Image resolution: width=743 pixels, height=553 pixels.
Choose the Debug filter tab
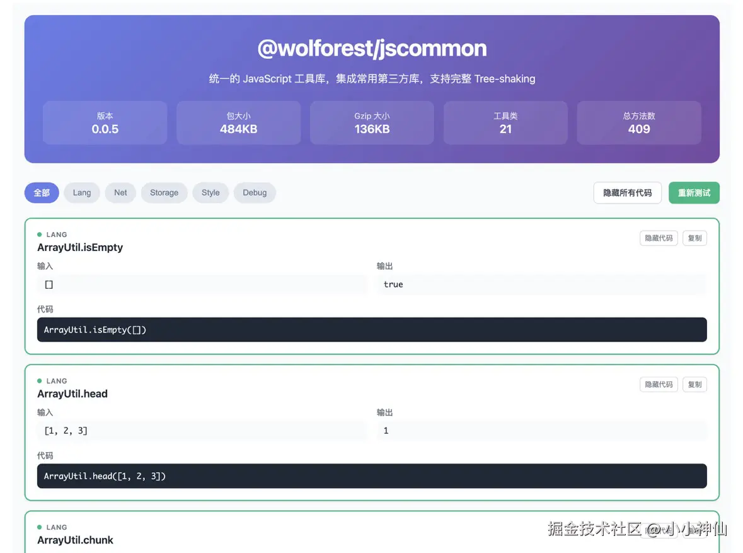coord(255,192)
